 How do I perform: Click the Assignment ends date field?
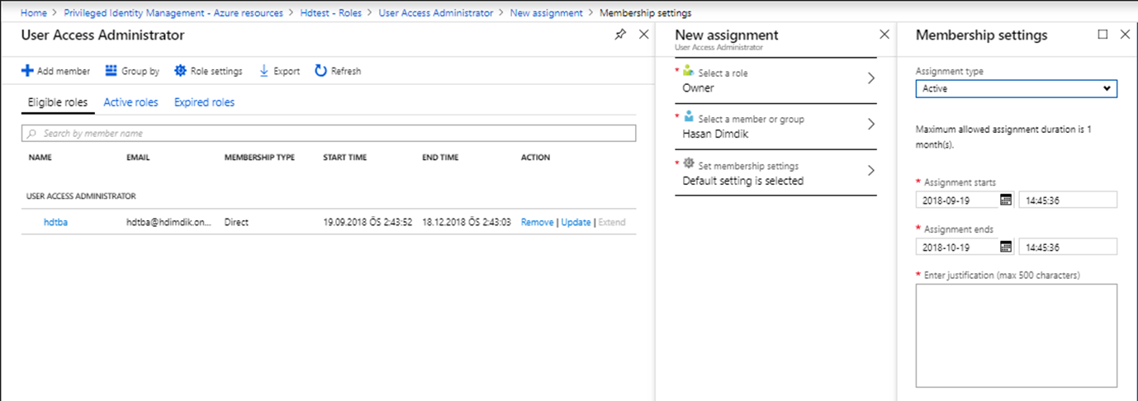point(957,247)
